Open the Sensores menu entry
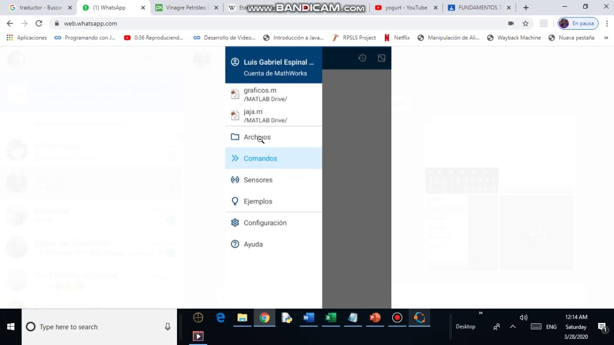This screenshot has width=614, height=345. (273, 180)
